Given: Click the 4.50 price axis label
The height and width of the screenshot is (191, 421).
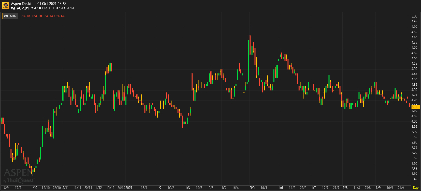Looking at the screenshot, I should coord(414,69).
